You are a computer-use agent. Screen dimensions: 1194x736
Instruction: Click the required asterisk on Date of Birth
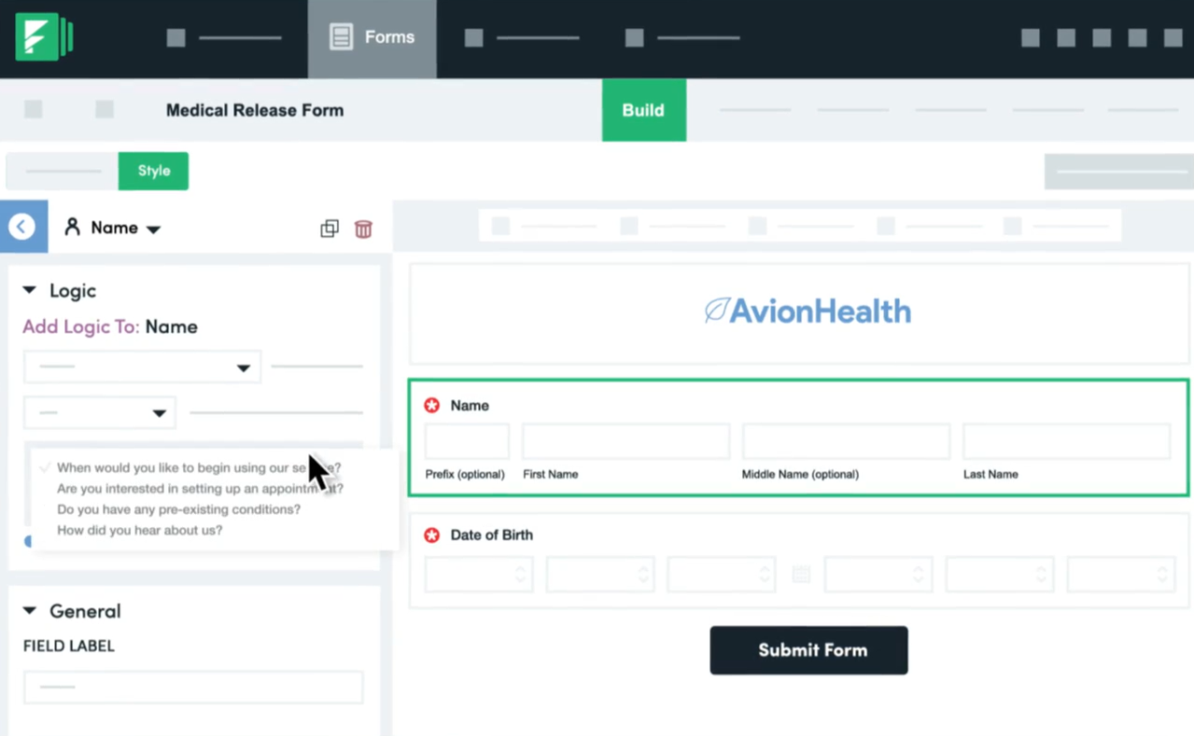(x=431, y=535)
